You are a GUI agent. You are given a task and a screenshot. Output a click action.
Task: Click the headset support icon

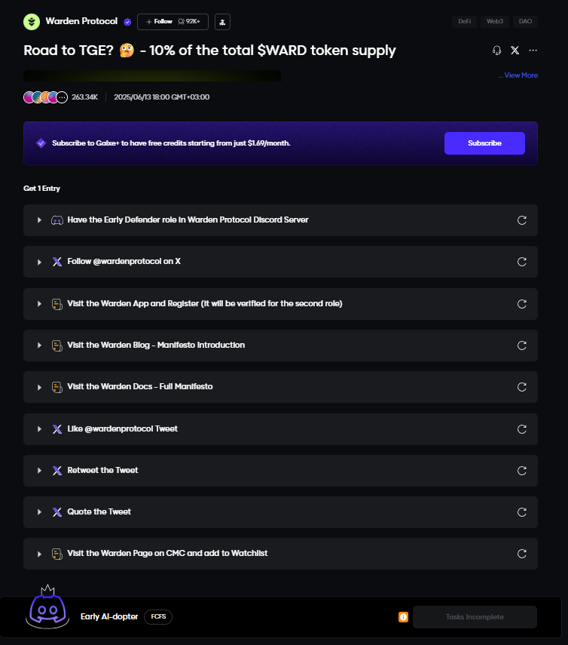496,51
